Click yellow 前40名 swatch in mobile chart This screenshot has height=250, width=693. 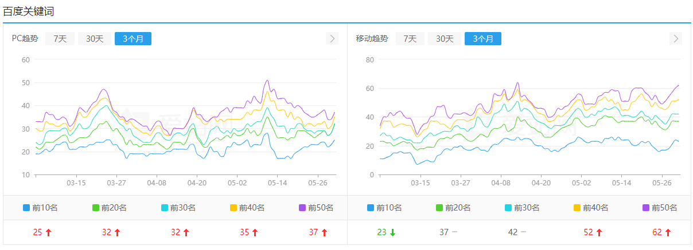pos(577,208)
